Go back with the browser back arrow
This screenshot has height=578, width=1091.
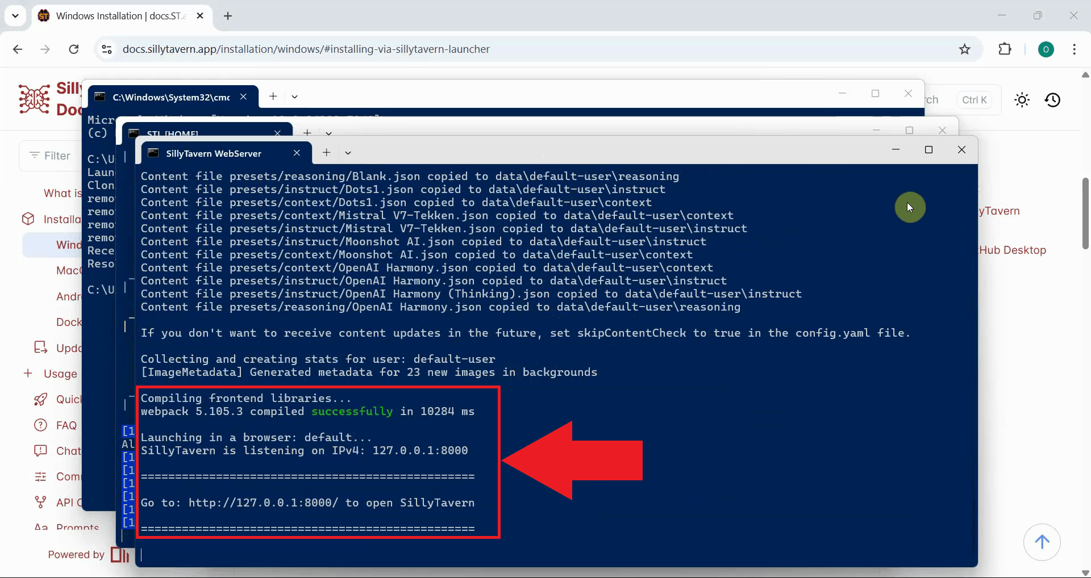point(18,49)
